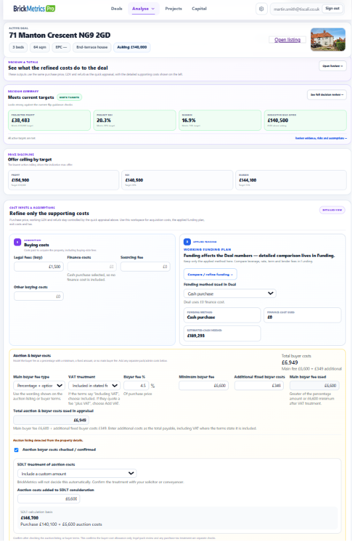Edit the Legal fees (buy) field

38,267
